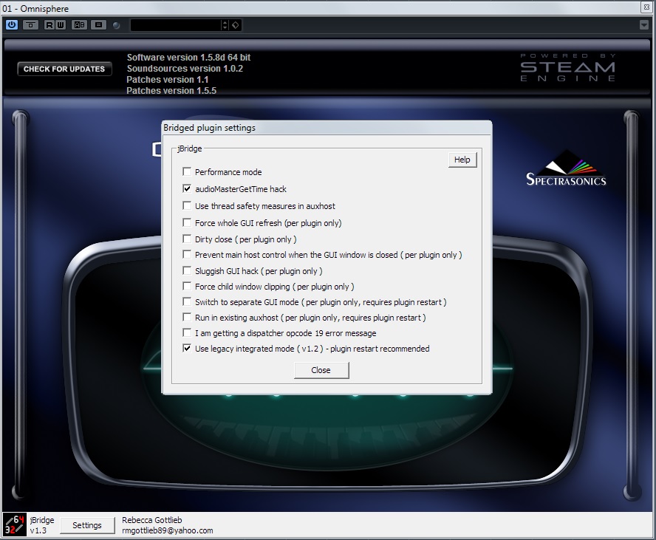The image size is (656, 540).
Task: Enable Performance mode checkbox
Action: [187, 171]
